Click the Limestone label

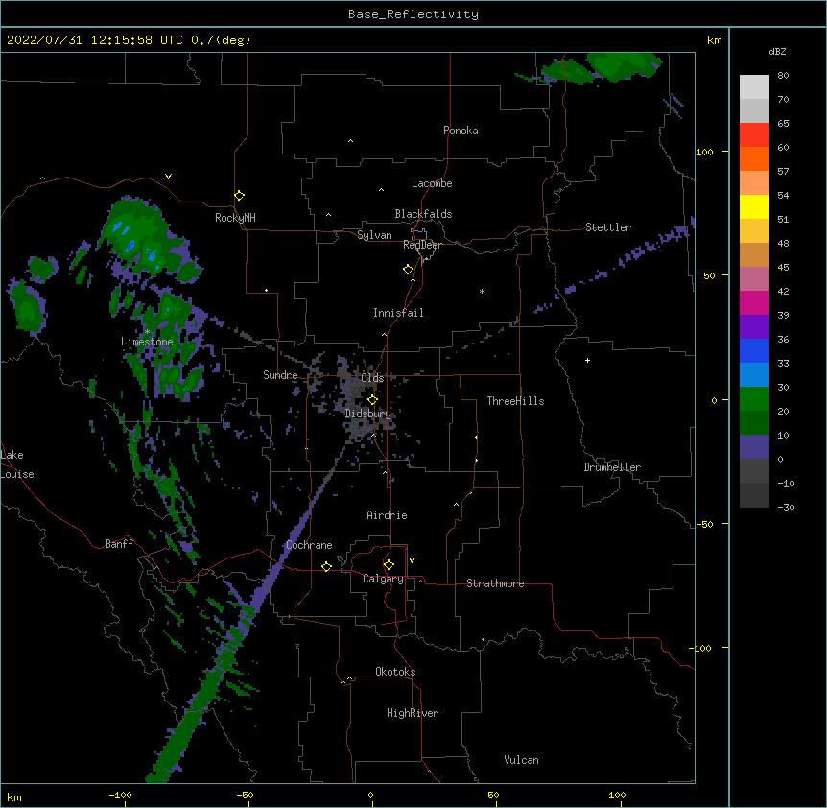point(147,342)
